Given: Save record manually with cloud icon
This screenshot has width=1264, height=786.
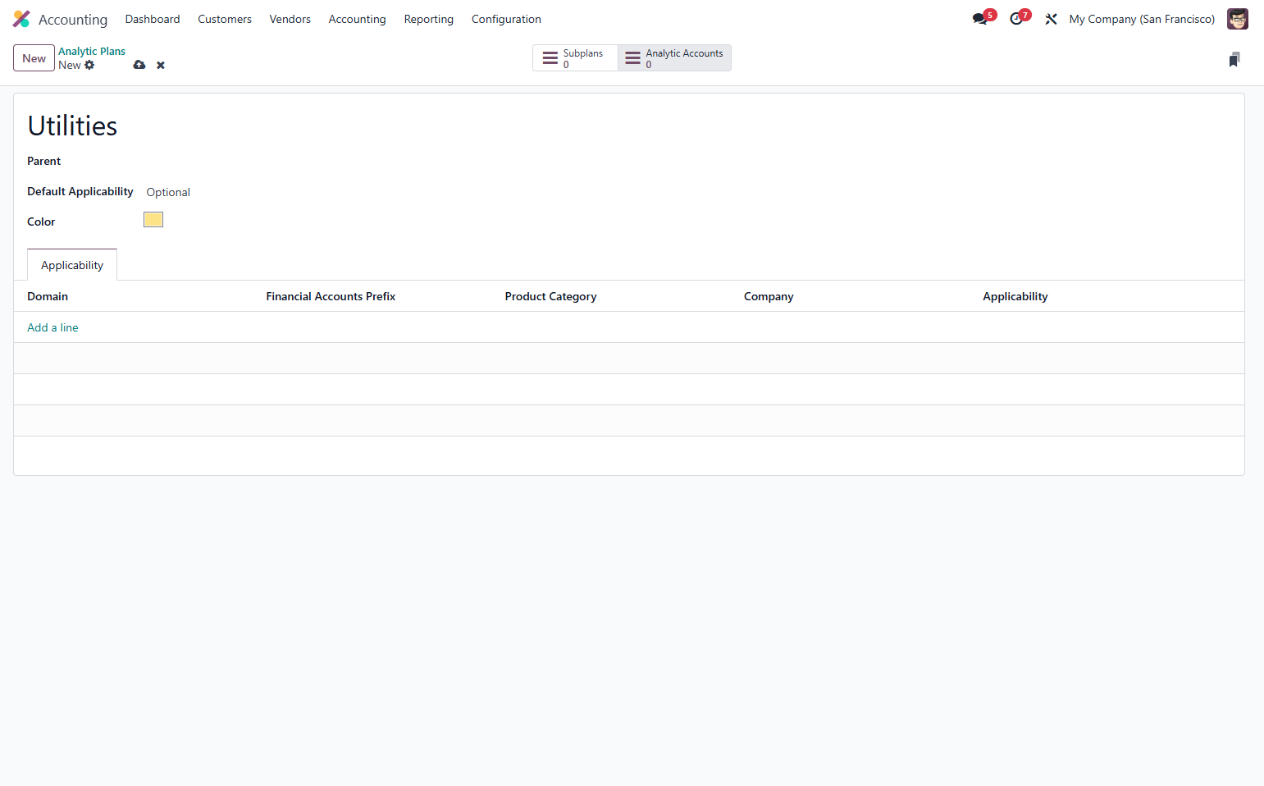Looking at the screenshot, I should [139, 65].
